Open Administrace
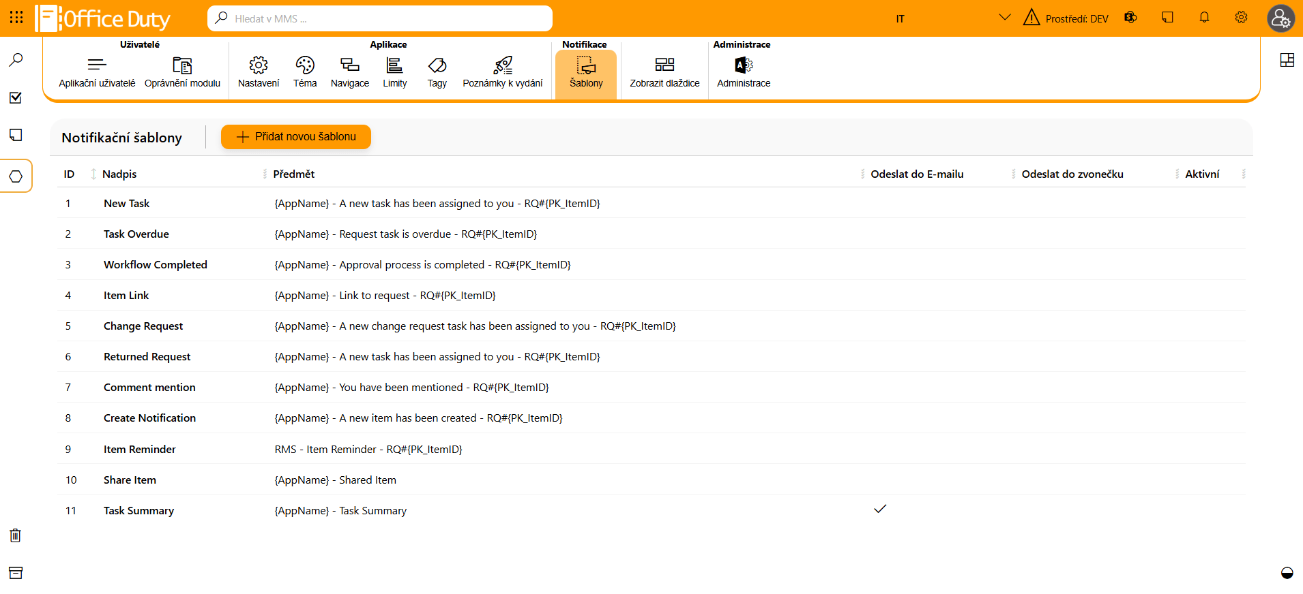The image size is (1303, 594). click(744, 72)
